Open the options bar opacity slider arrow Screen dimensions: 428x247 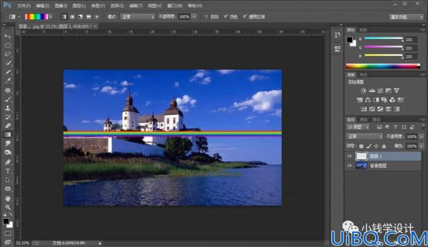[x=194, y=17]
